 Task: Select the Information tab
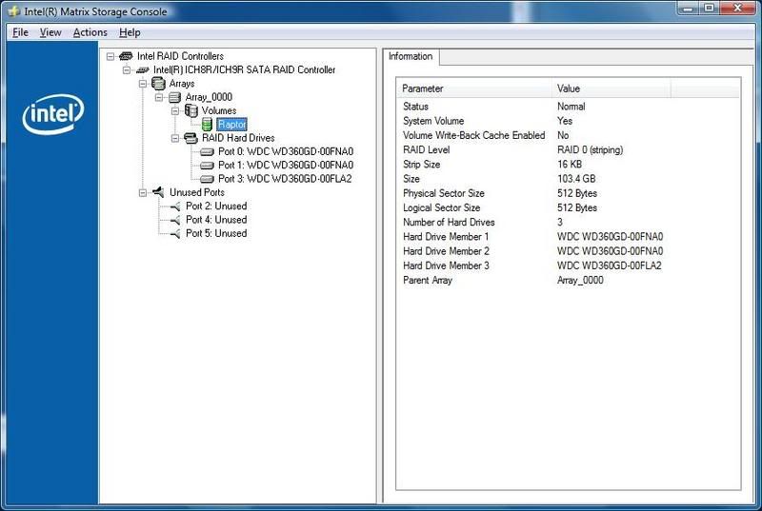(x=411, y=56)
